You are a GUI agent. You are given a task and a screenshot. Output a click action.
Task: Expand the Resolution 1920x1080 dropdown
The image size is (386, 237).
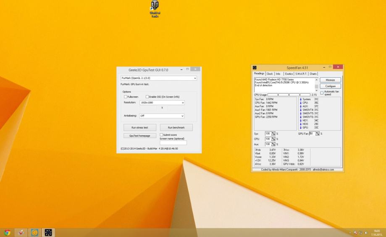pyautogui.click(x=162, y=103)
